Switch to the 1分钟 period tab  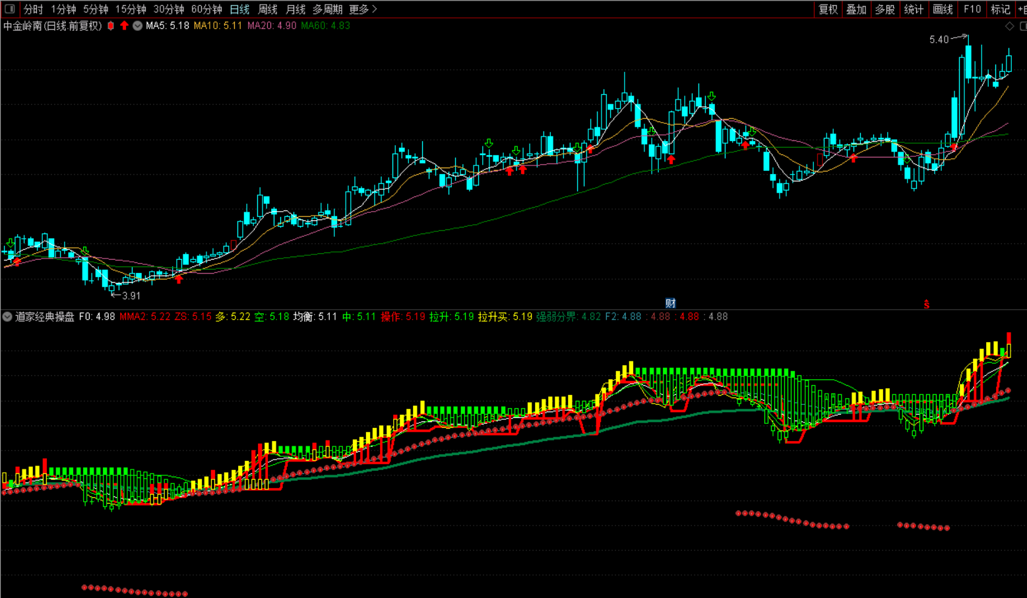(x=63, y=9)
